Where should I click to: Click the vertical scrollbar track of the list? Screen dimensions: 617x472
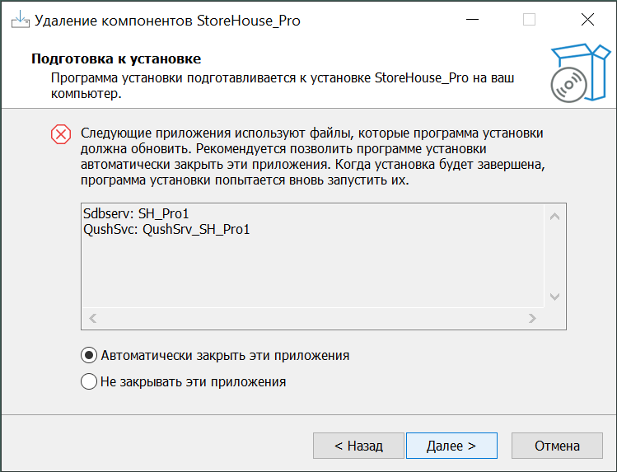[554, 256]
